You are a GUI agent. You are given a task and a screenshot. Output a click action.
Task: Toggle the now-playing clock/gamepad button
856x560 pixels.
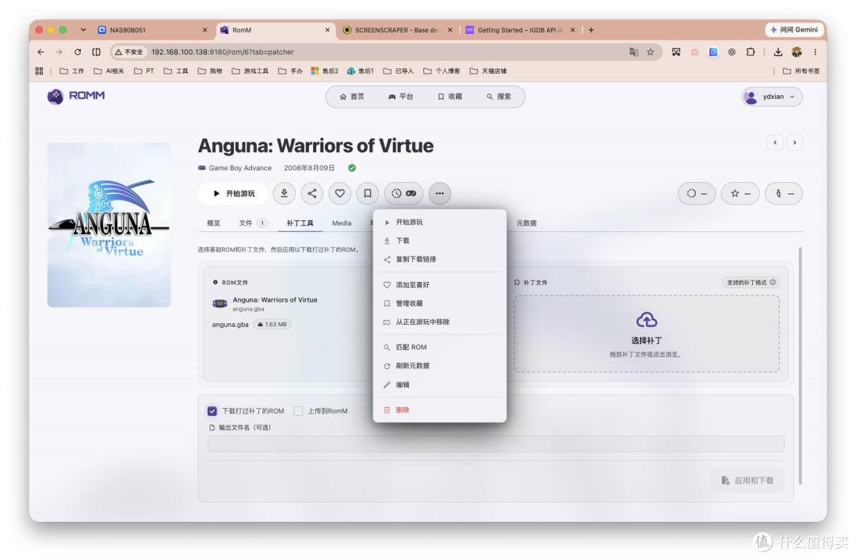coord(403,193)
